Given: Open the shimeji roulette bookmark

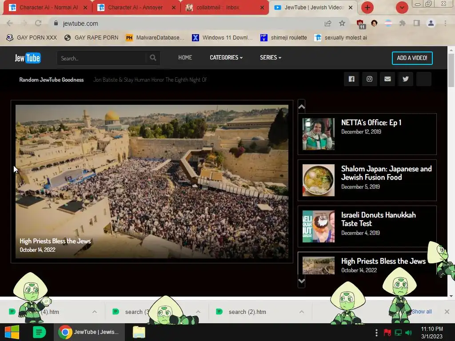Looking at the screenshot, I should pos(283,38).
